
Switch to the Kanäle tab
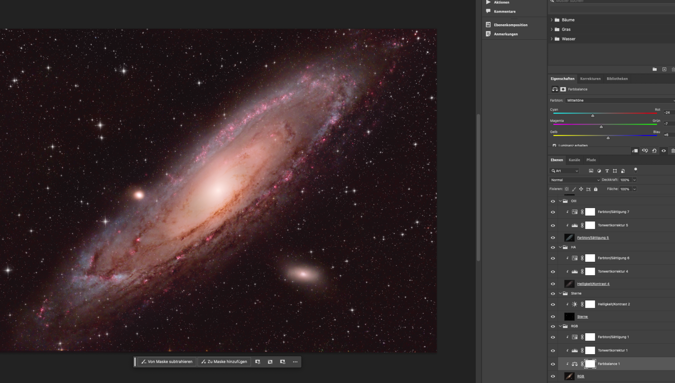pyautogui.click(x=574, y=160)
